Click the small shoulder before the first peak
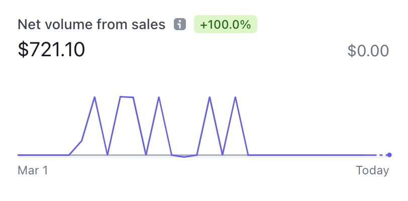 point(81,141)
